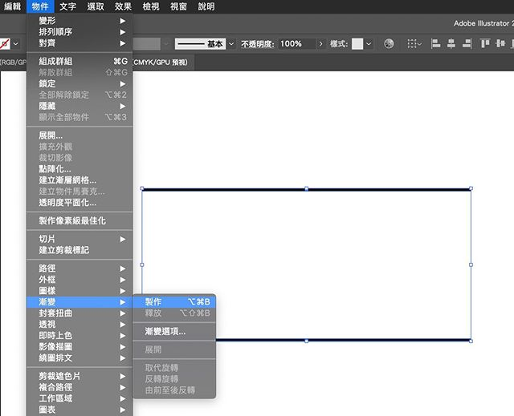
Task: Click the no-fill swatch in control bar
Action: [5, 44]
